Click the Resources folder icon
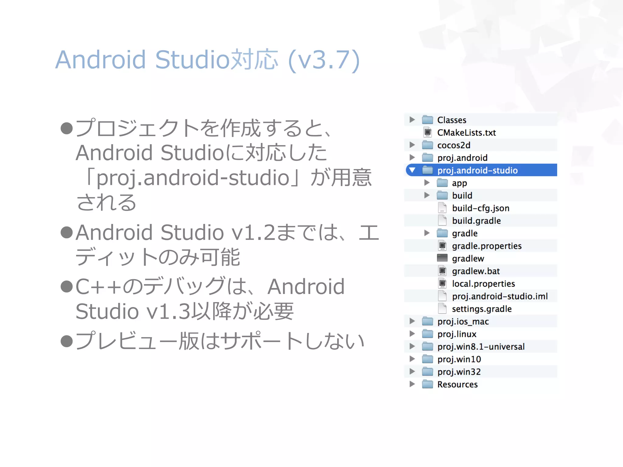Image resolution: width=623 pixels, height=467 pixels. click(x=427, y=384)
